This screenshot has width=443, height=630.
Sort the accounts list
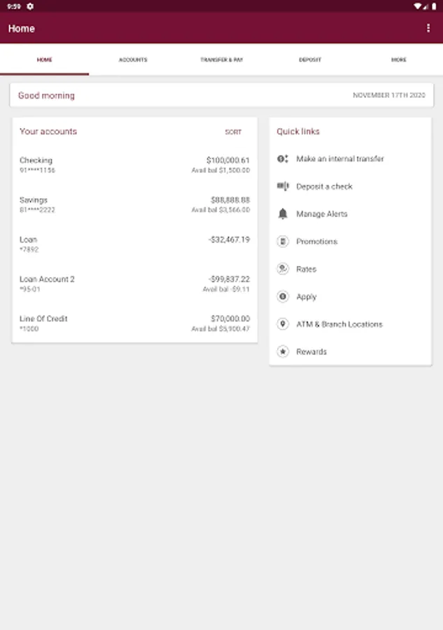pos(233,132)
